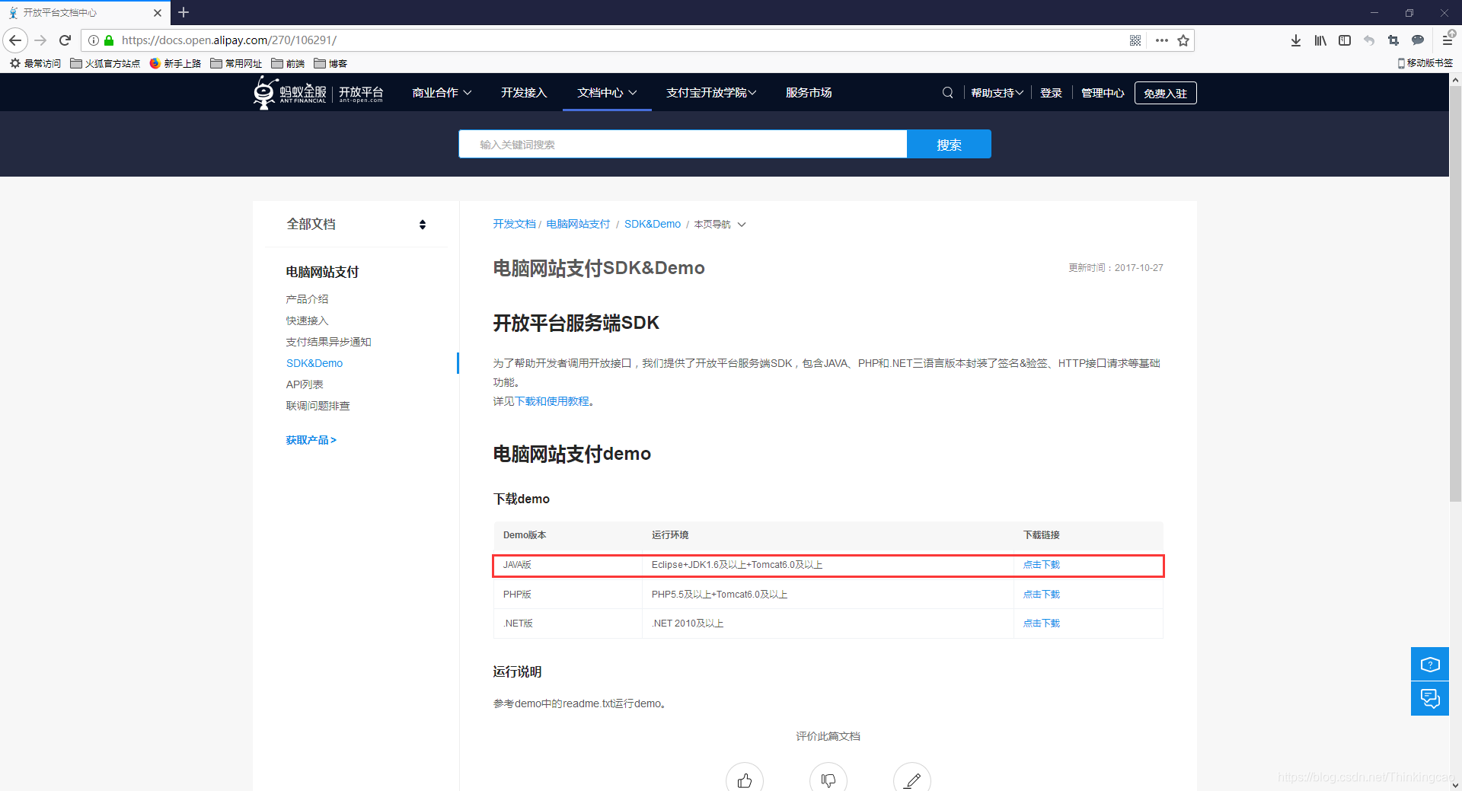This screenshot has height=791, width=1462.
Task: Open a new browser tab with the plus button
Action: (184, 12)
